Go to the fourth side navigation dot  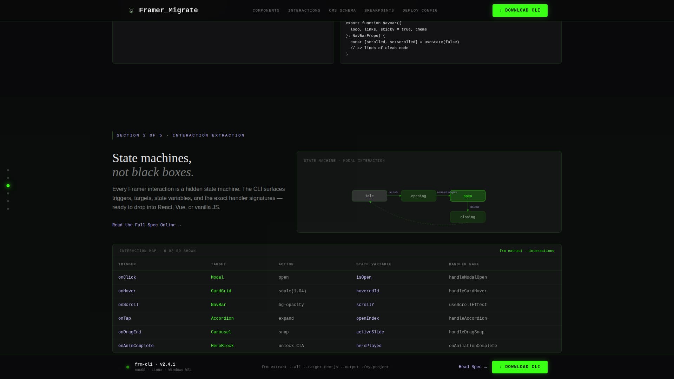tap(8, 193)
